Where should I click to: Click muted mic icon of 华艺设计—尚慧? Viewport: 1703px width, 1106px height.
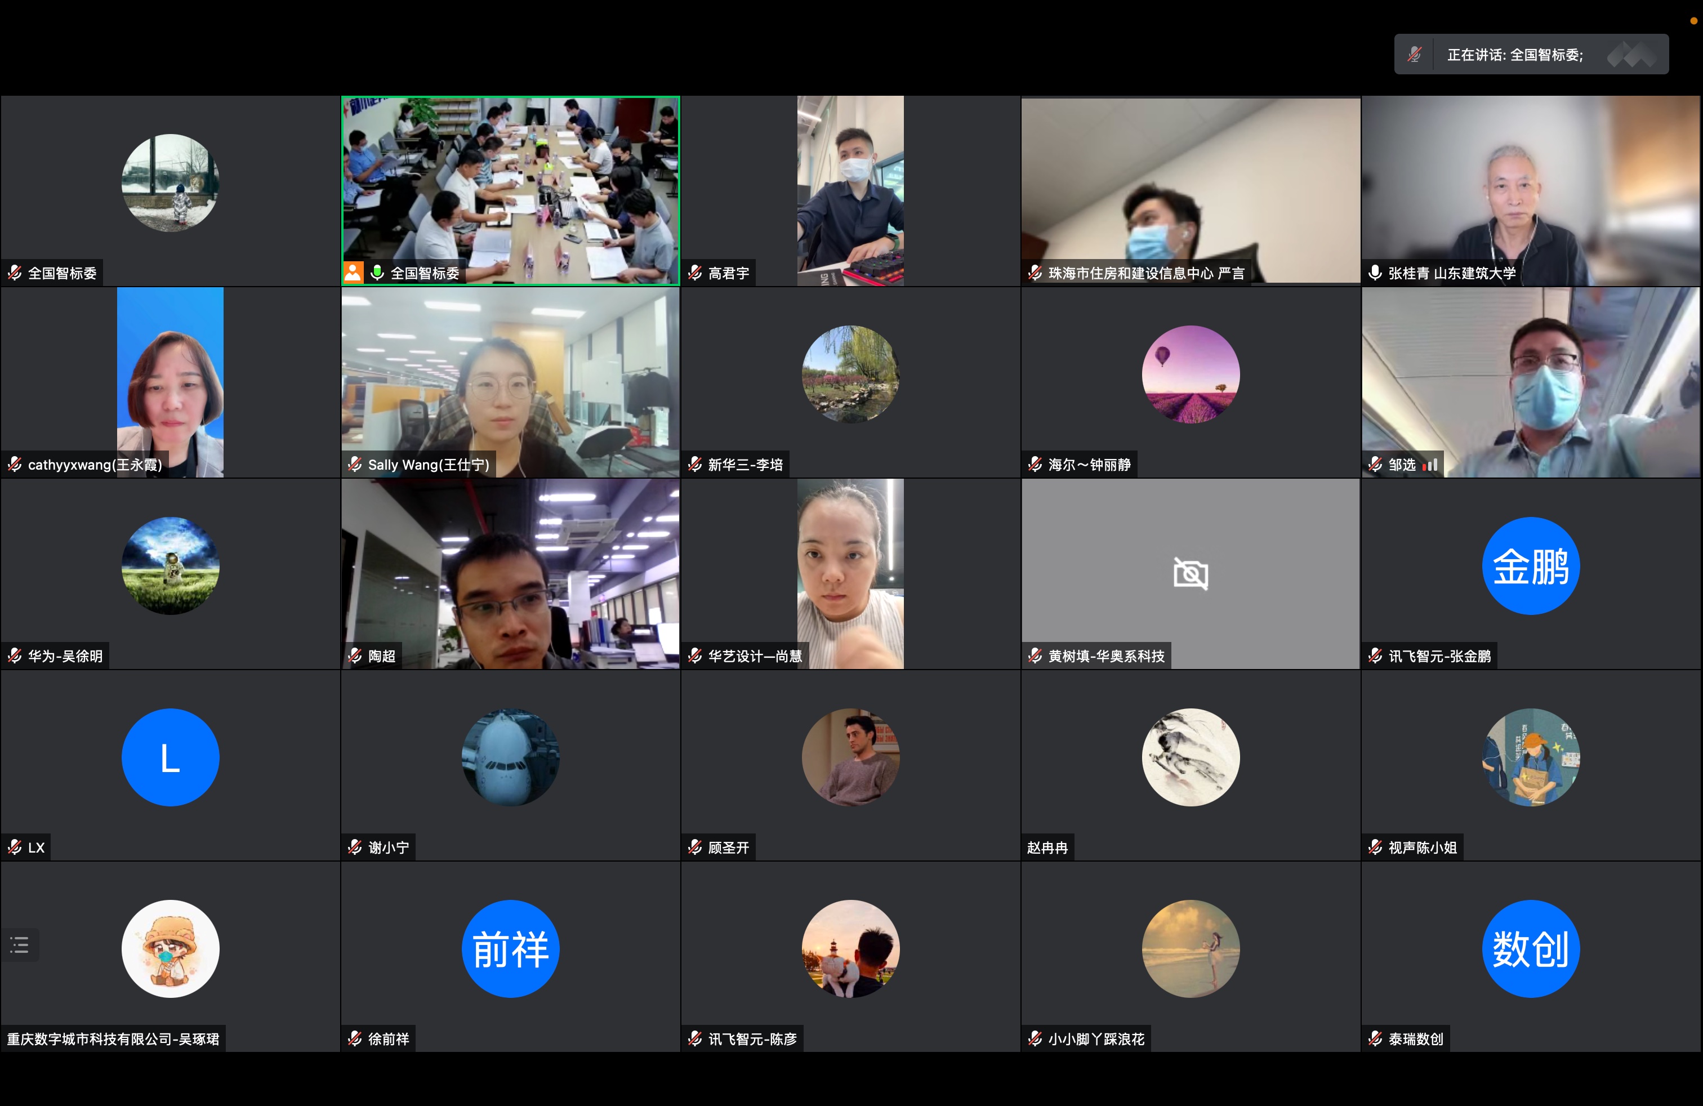(695, 655)
